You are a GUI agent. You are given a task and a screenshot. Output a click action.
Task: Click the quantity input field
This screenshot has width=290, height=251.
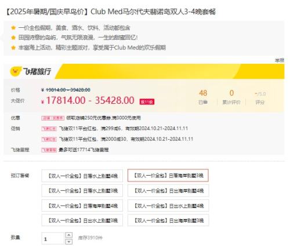(x=53, y=238)
